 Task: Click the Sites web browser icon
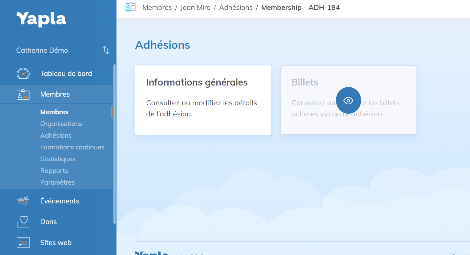[x=23, y=243]
